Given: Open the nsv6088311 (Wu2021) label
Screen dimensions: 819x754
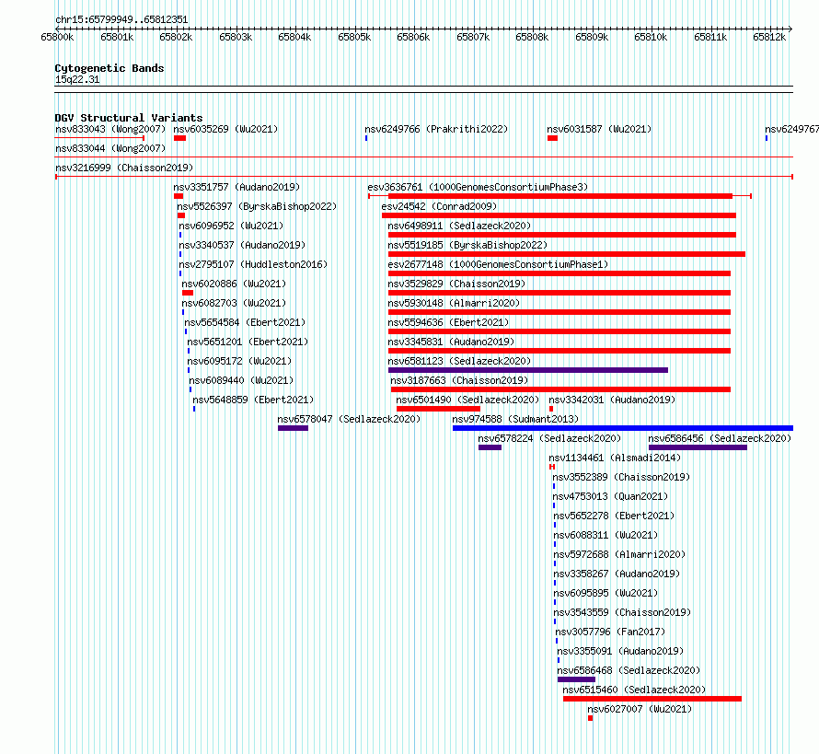Looking at the screenshot, I should (606, 535).
